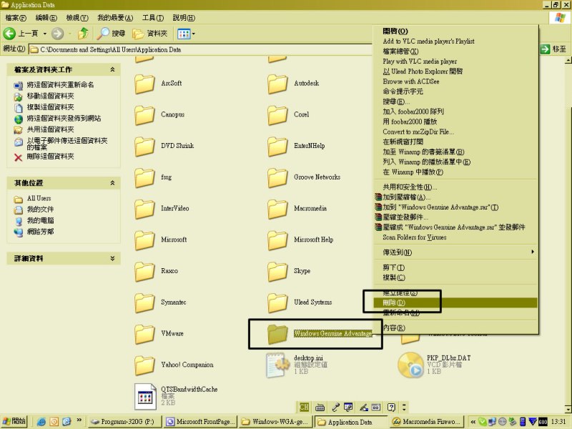The height and width of the screenshot is (429, 572).
Task: Choose 內容(R) in the context menu
Action: (x=455, y=328)
